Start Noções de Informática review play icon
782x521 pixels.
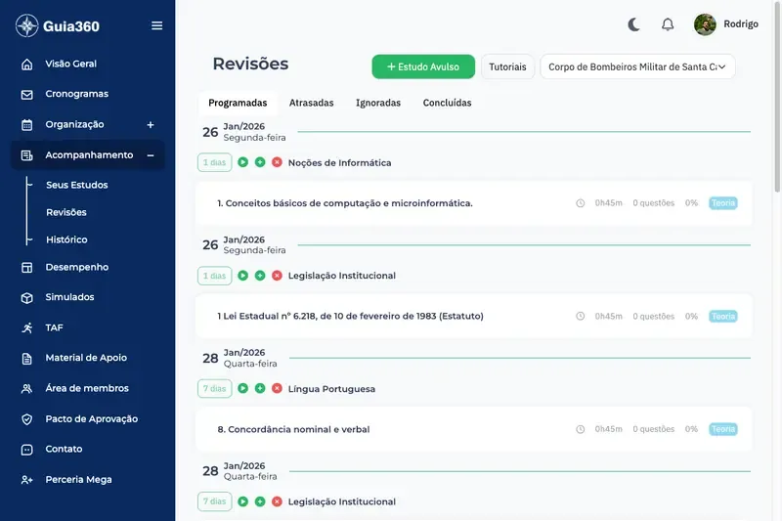tap(242, 162)
